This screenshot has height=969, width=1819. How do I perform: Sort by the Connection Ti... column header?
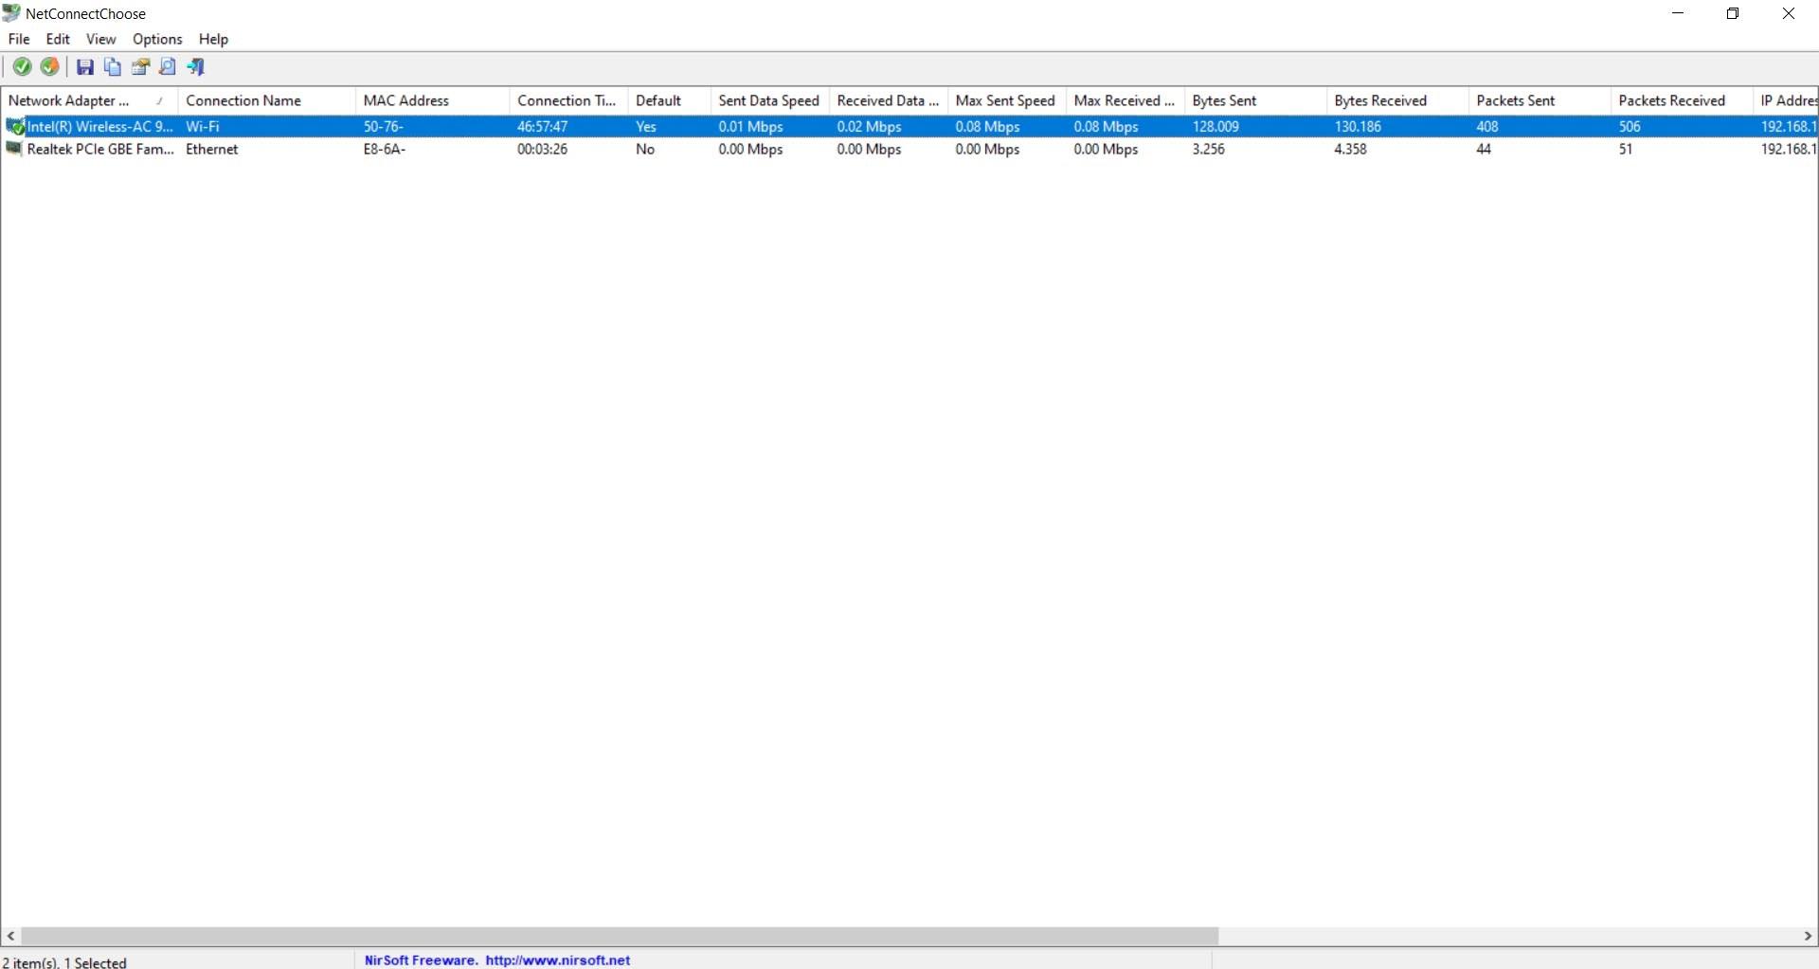569,100
